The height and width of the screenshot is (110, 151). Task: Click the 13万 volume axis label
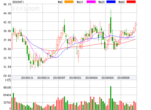[x=8, y=80]
